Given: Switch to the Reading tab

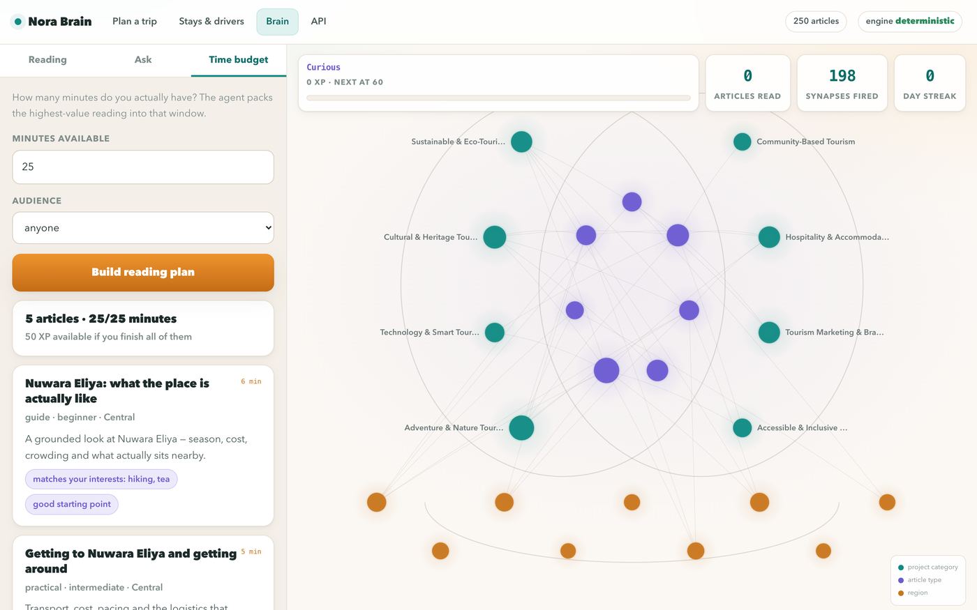Looking at the screenshot, I should pyautogui.click(x=47, y=60).
